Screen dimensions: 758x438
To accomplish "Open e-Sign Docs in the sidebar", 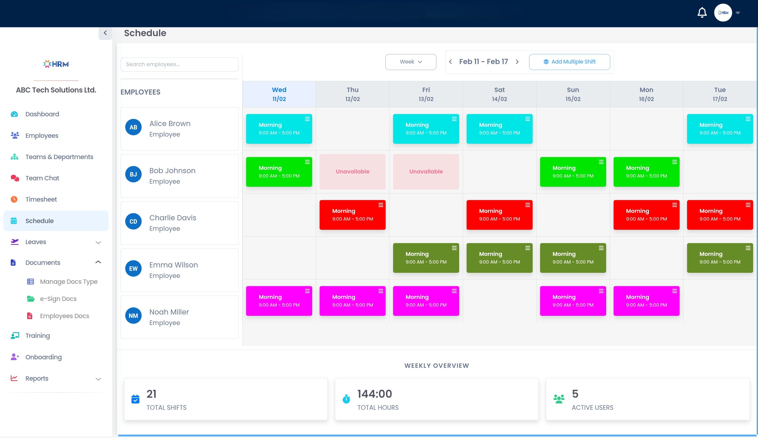I will tap(58, 299).
